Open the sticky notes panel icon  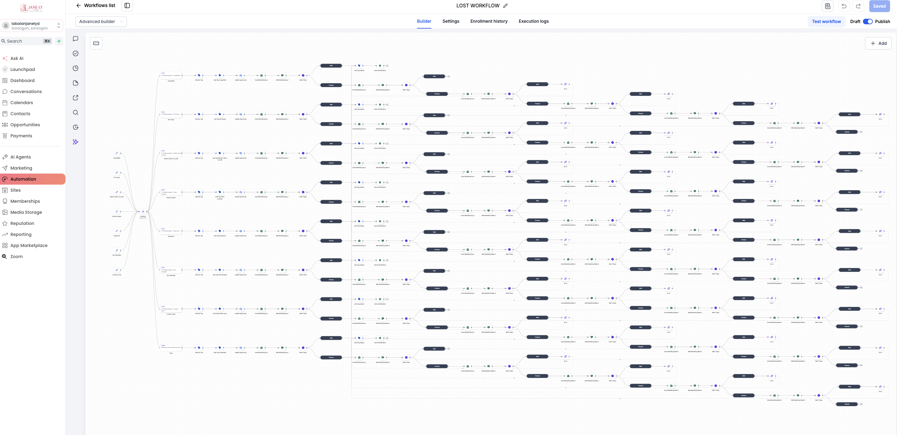(76, 39)
